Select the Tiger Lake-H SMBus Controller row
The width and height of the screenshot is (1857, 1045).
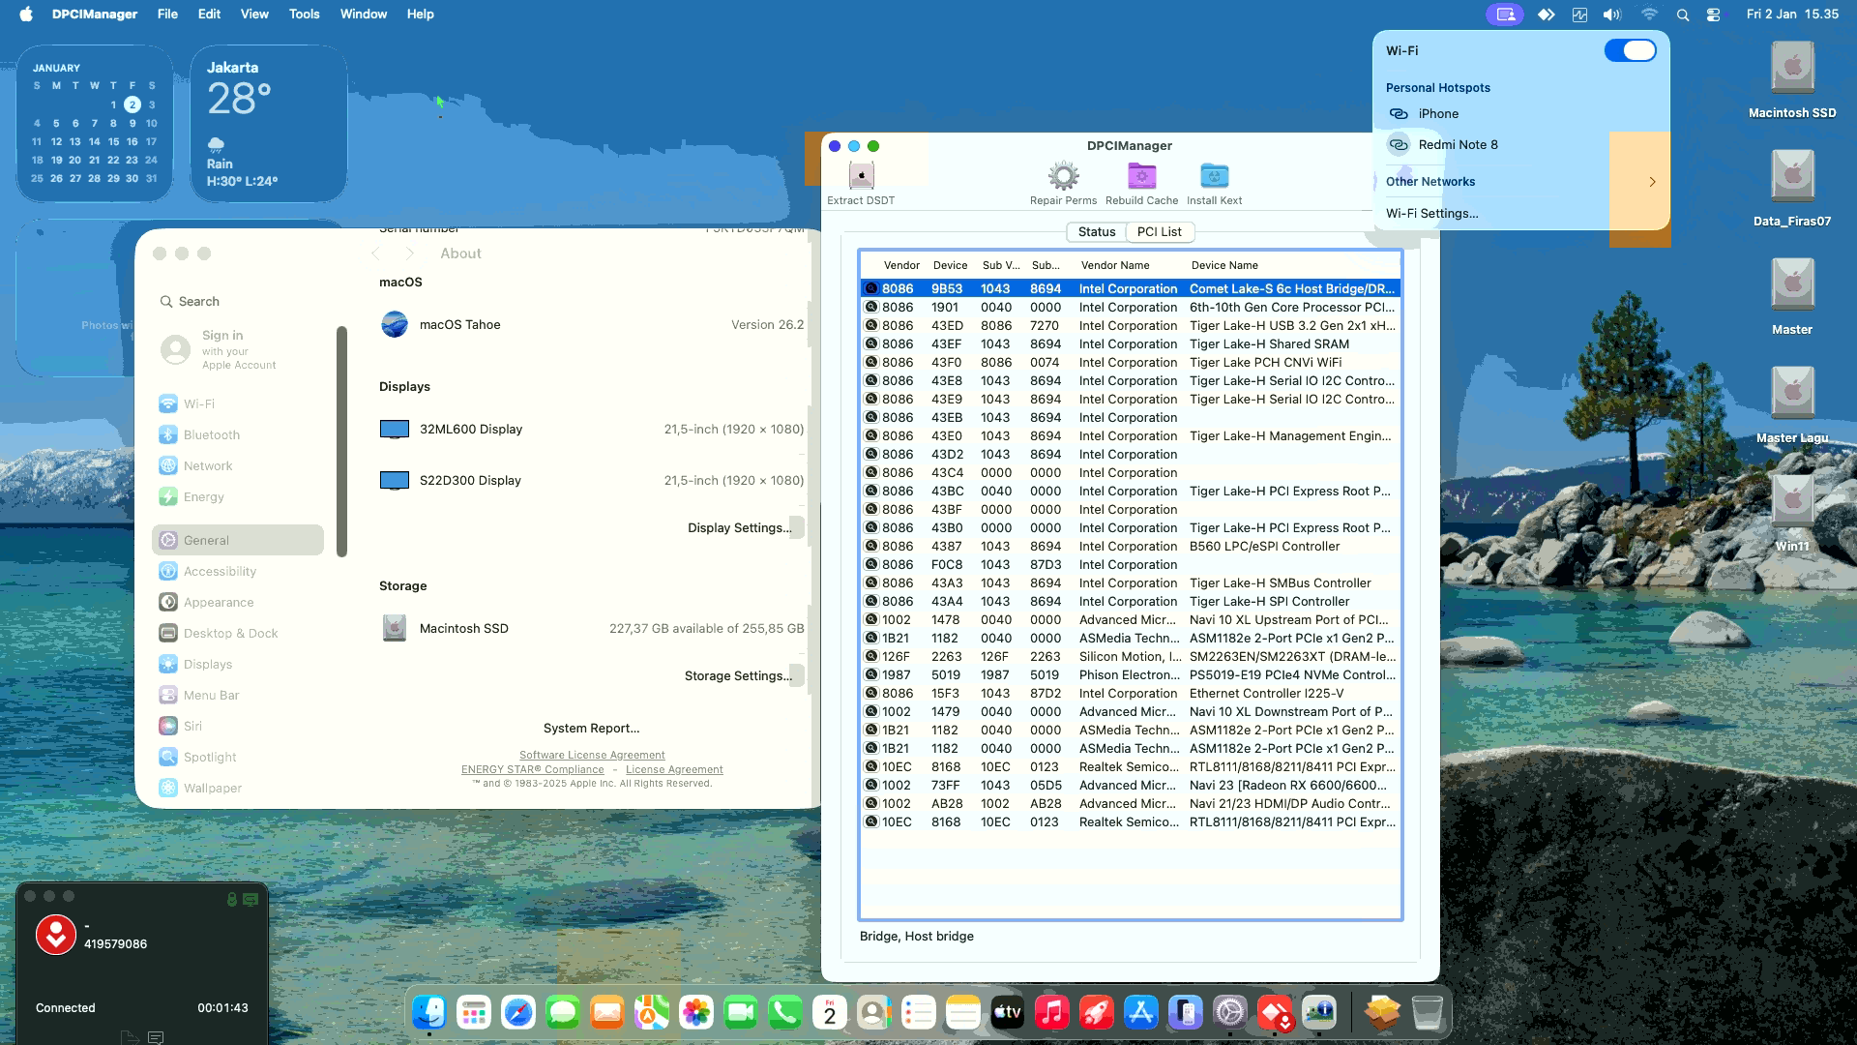pos(1130,583)
